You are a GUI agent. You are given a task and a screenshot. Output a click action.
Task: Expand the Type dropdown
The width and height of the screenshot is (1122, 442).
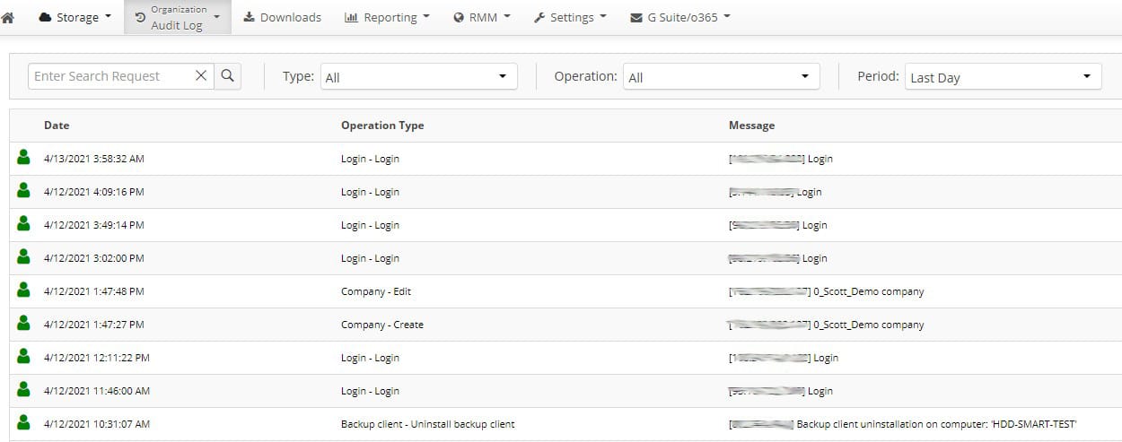click(x=418, y=77)
